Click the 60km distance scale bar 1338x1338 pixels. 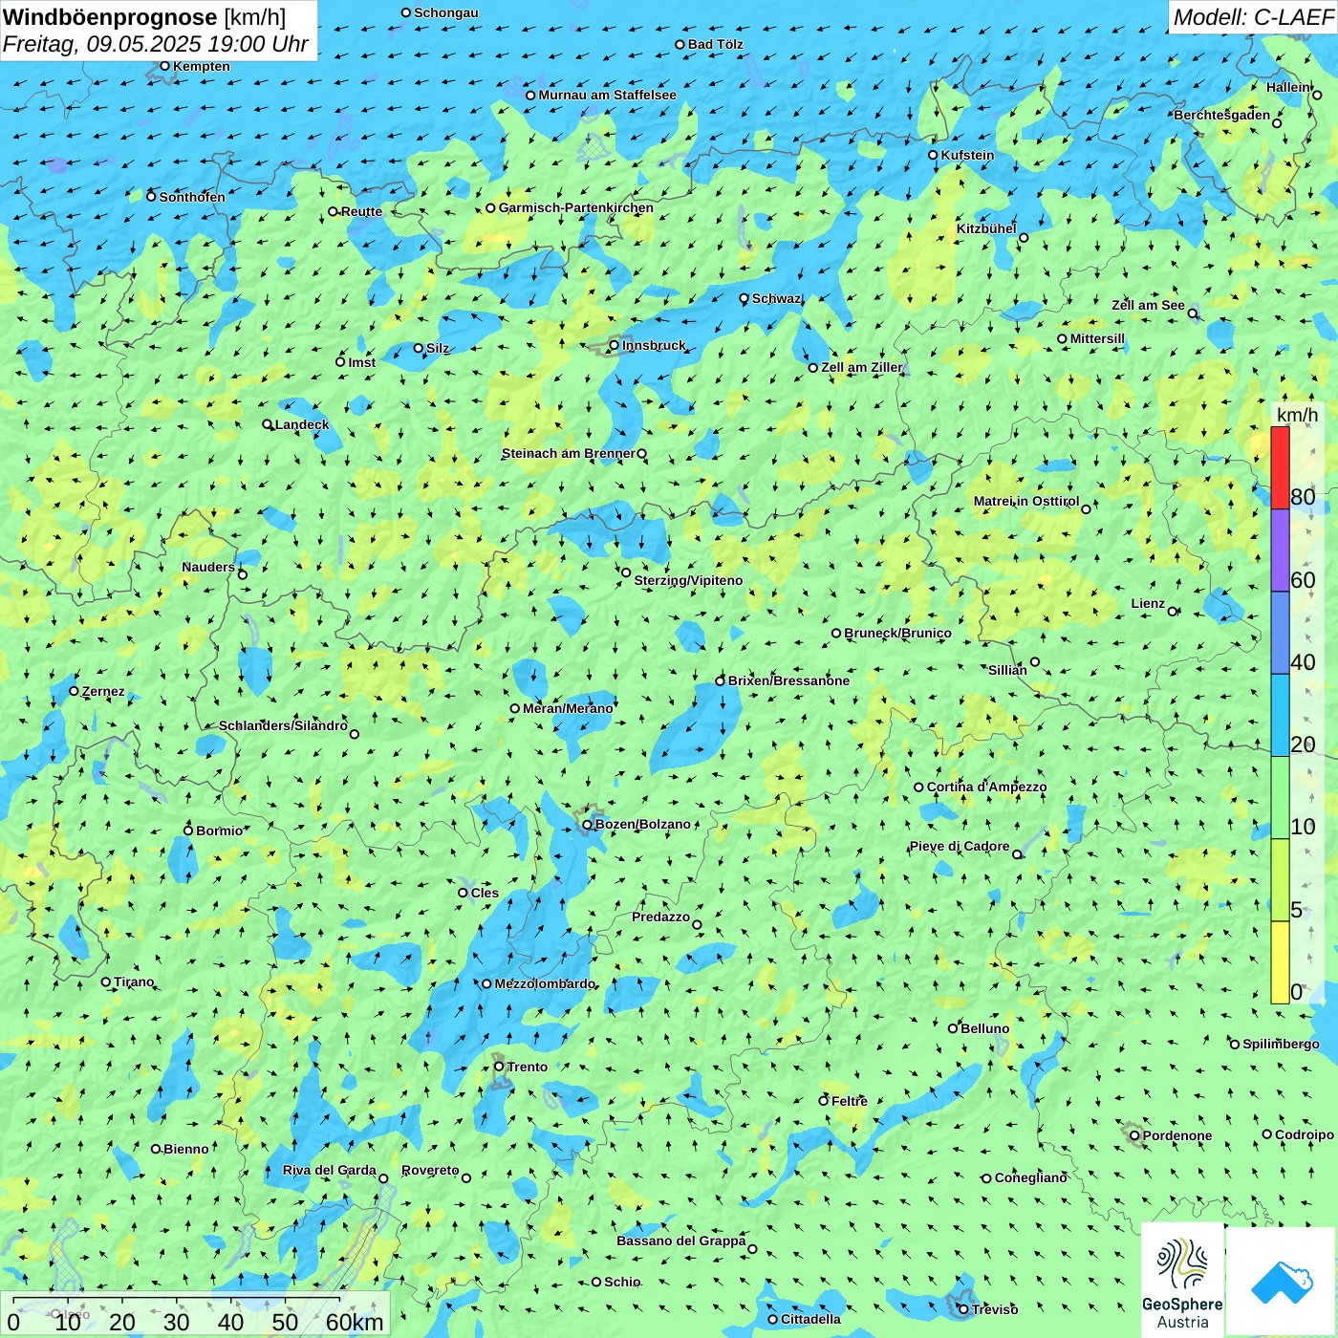[196, 1314]
